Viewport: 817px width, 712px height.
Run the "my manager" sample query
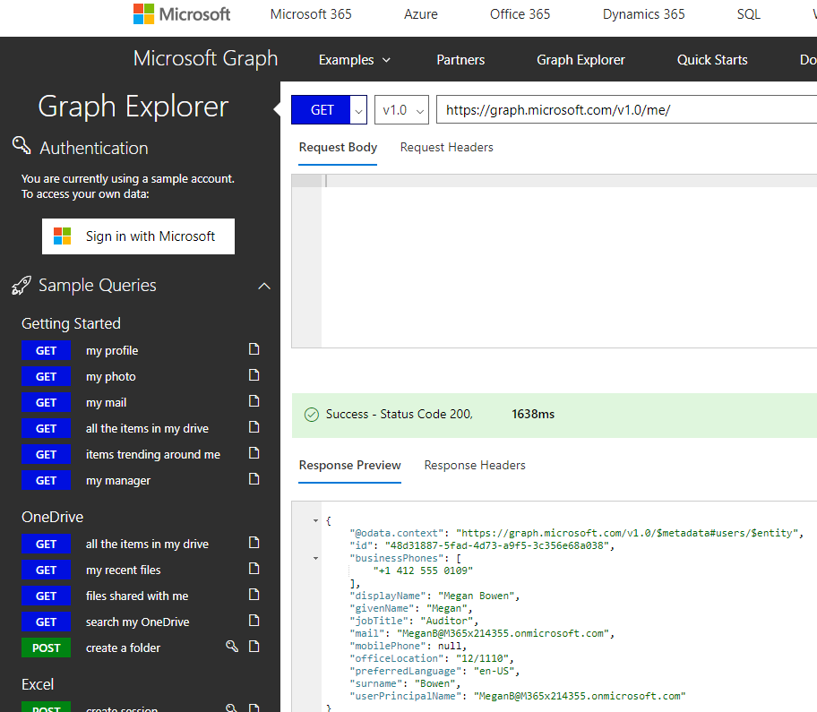click(x=46, y=480)
